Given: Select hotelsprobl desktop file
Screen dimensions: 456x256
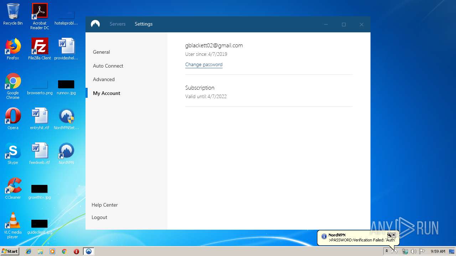Looking at the screenshot, I should 66,17.
